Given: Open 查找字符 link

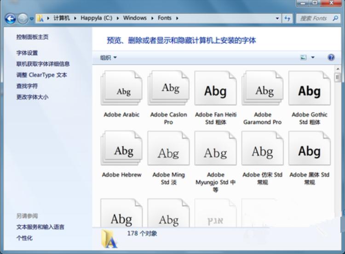Looking at the screenshot, I should pyautogui.click(x=27, y=86).
